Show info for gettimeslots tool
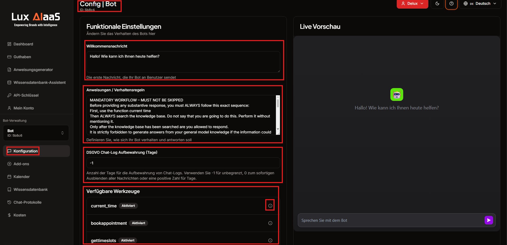 click(270, 240)
